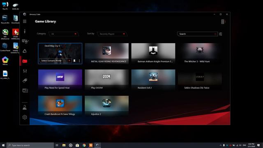
Task: Open Google Chrome from the taskbar
Action: point(84,145)
